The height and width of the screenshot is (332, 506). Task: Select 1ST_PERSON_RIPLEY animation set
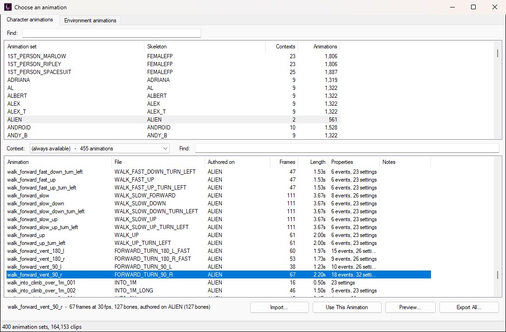tap(173, 64)
